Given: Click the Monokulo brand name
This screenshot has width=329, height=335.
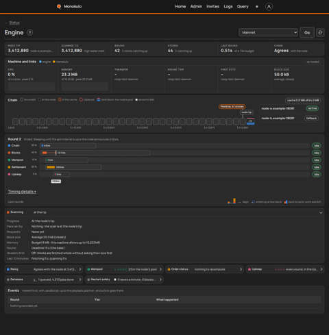Looking at the screenshot, I should tap(73, 7).
